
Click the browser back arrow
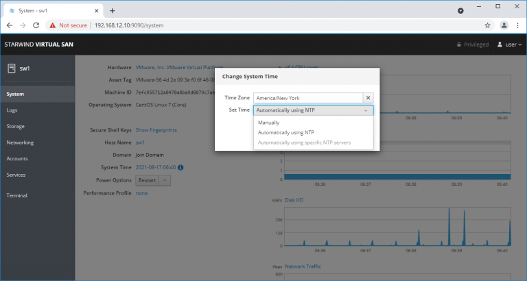pos(10,25)
